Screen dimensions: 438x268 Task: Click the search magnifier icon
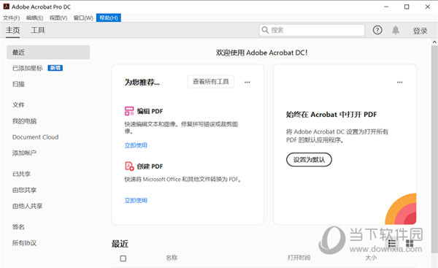265,30
